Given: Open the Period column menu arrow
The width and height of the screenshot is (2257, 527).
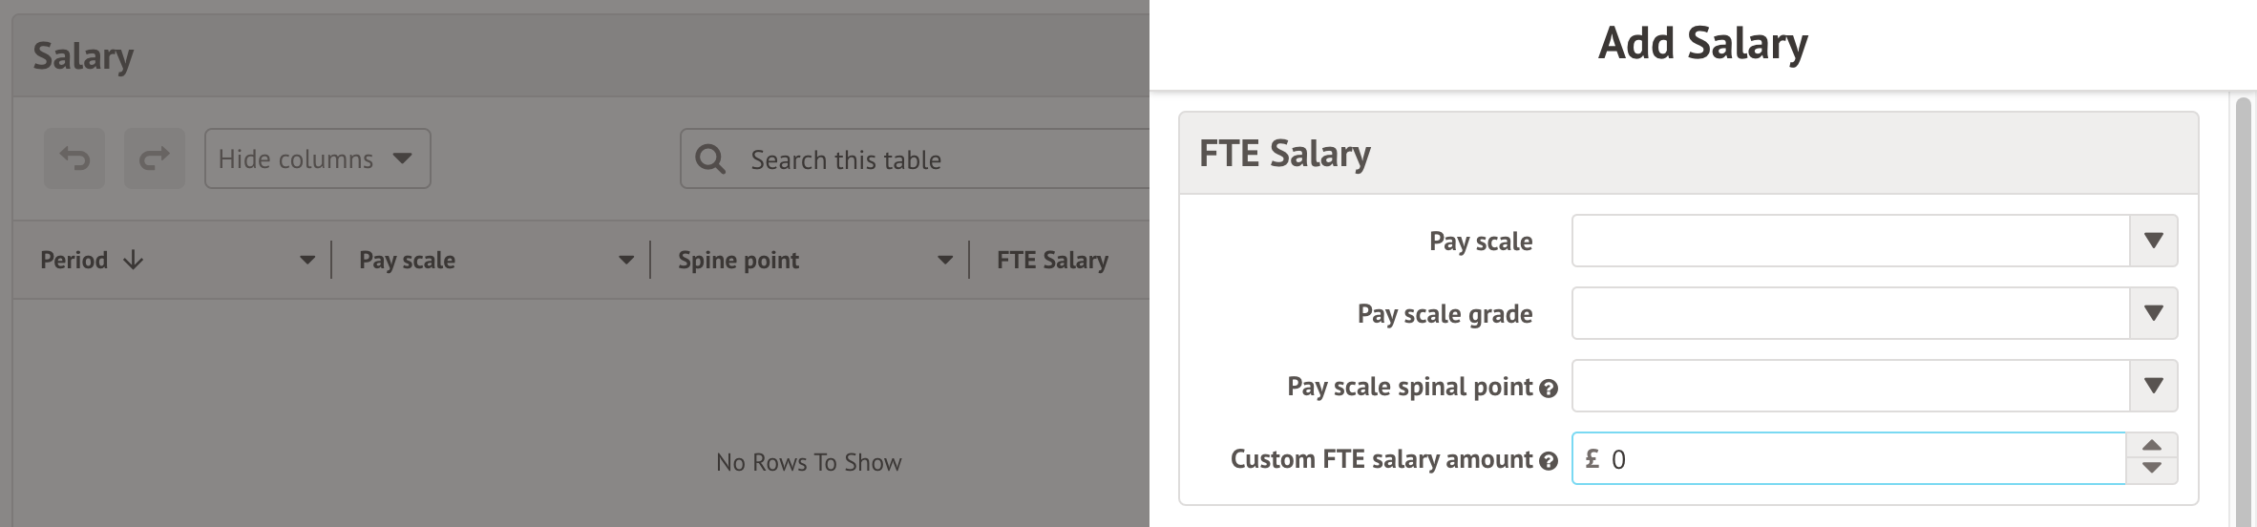Looking at the screenshot, I should point(307,260).
